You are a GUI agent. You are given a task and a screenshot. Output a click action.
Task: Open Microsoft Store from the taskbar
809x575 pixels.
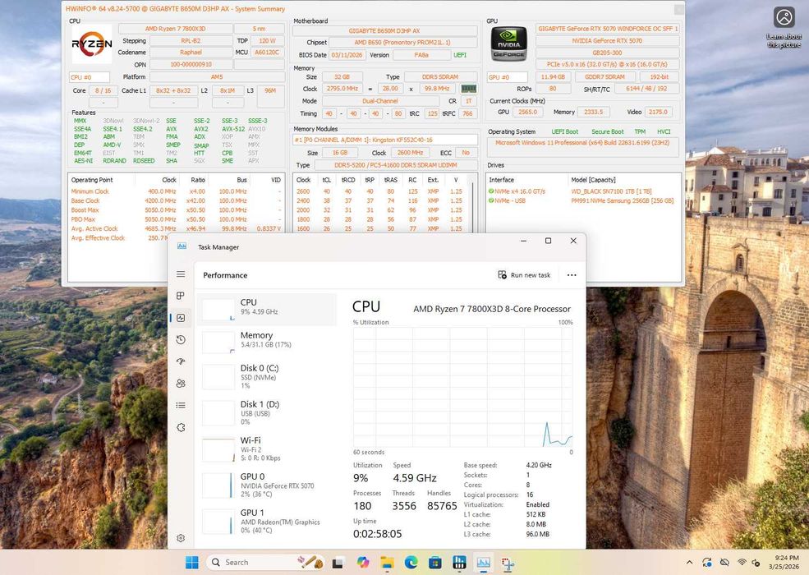point(435,563)
